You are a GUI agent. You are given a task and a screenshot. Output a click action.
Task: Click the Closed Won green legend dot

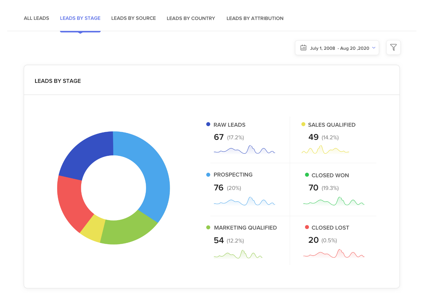(x=307, y=175)
